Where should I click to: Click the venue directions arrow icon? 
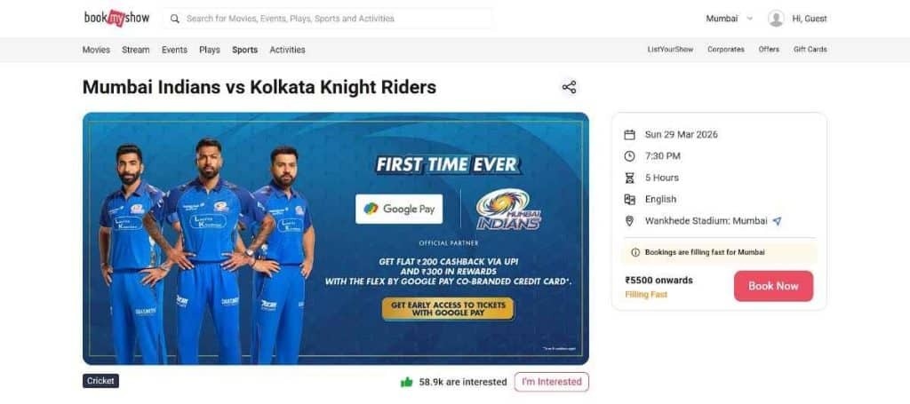click(x=777, y=221)
